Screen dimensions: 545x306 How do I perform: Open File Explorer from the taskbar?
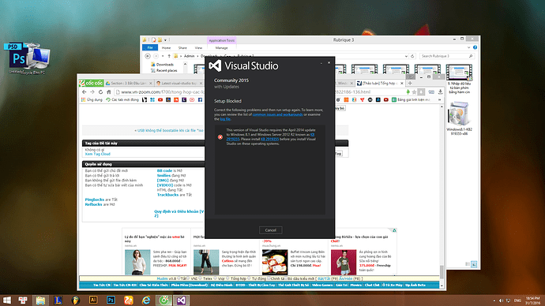pos(40,300)
